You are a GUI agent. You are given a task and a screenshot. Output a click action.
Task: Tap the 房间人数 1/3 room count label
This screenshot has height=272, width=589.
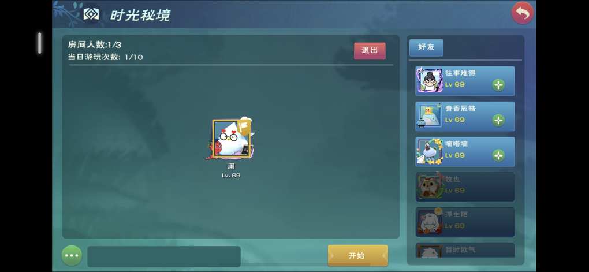[x=94, y=44]
